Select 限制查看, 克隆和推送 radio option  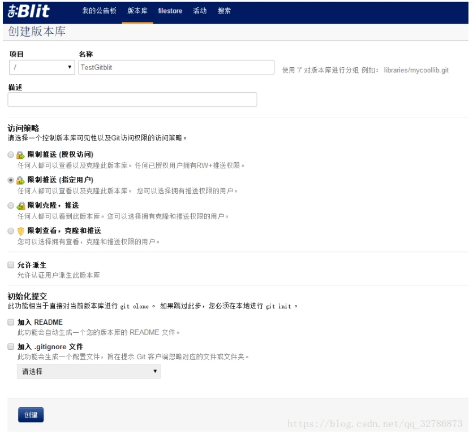(x=11, y=231)
